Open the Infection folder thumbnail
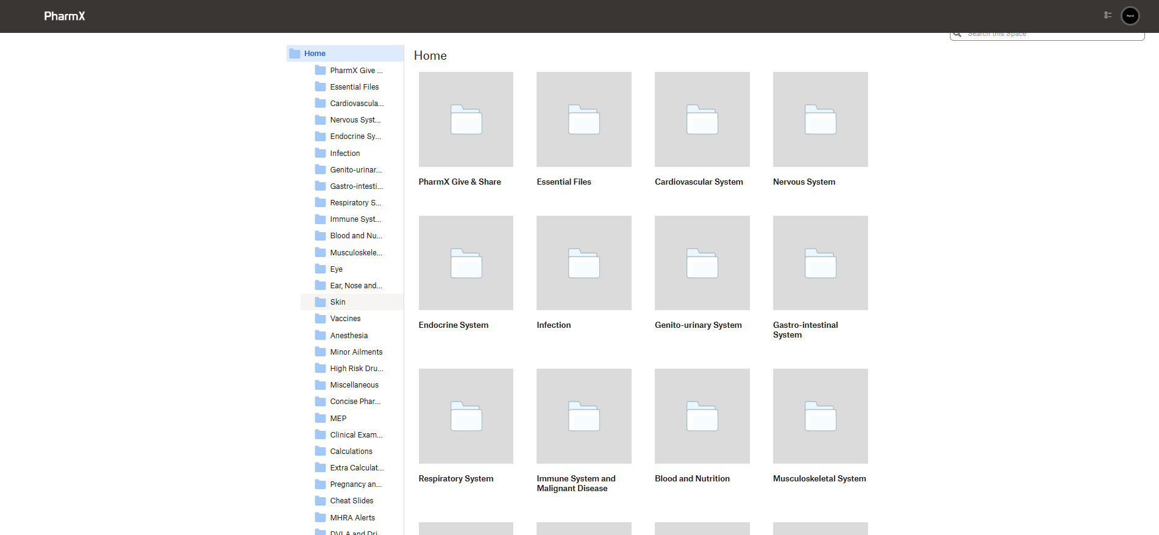 584,263
